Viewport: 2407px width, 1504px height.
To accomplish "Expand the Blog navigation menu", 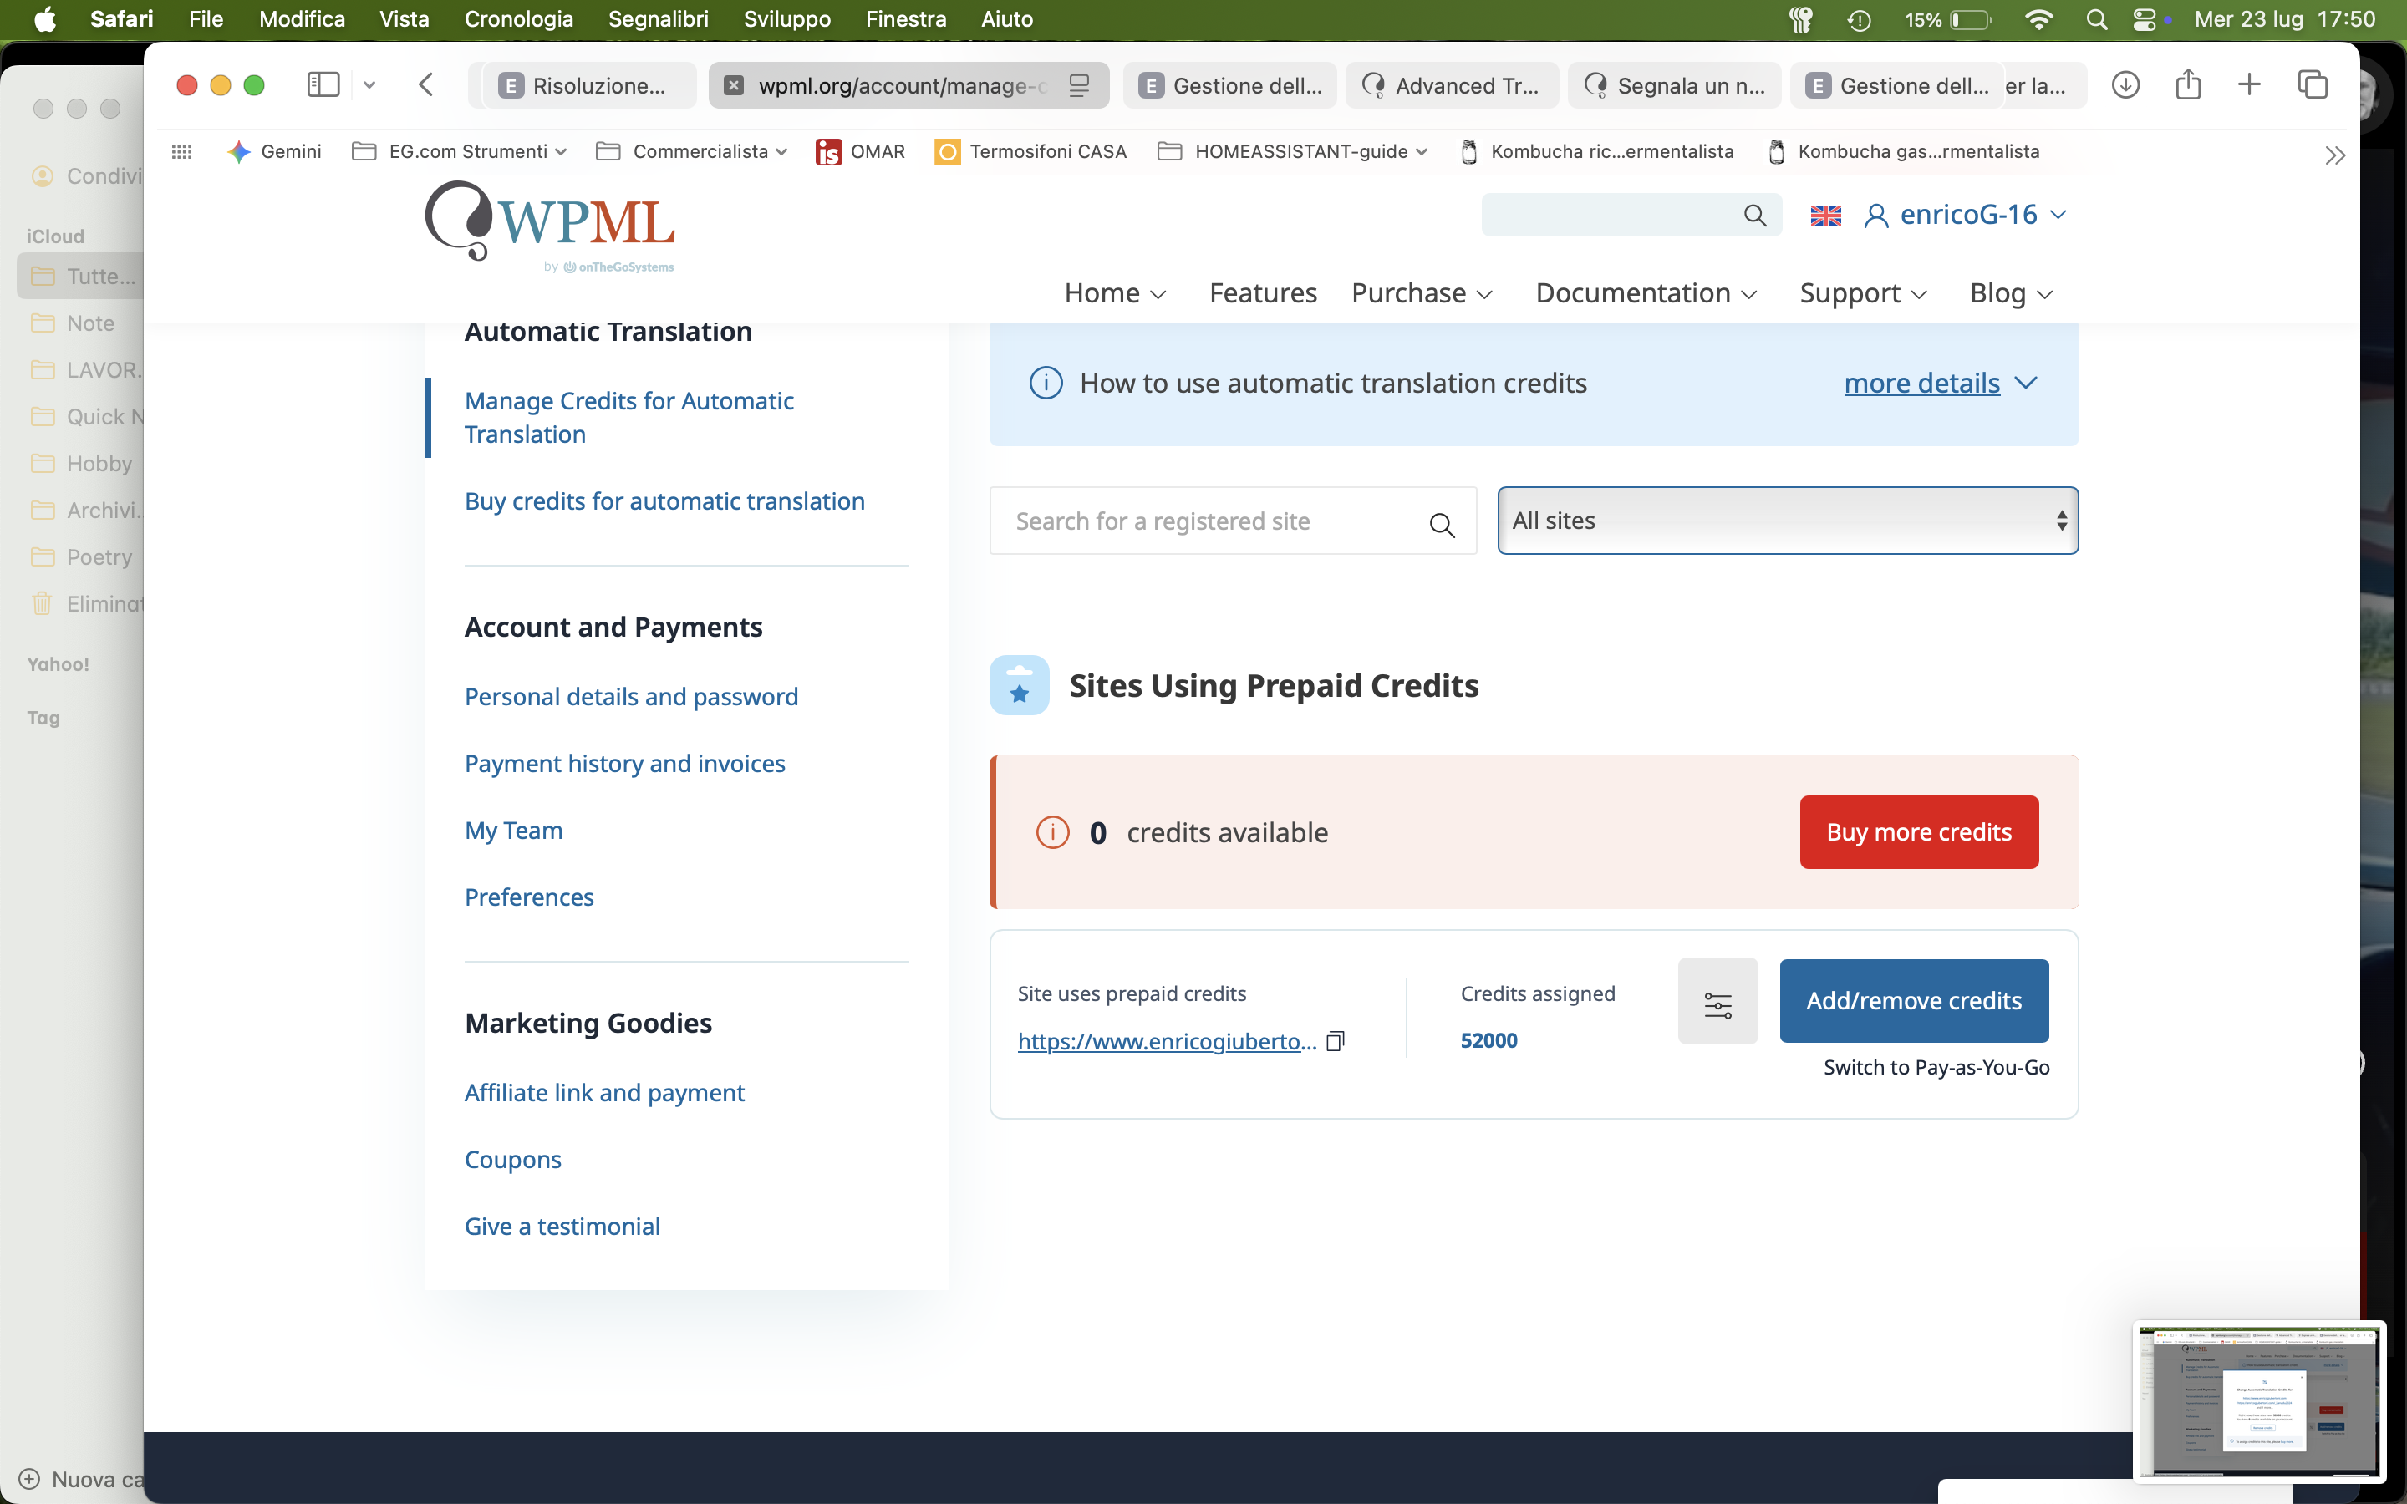I will (2011, 293).
